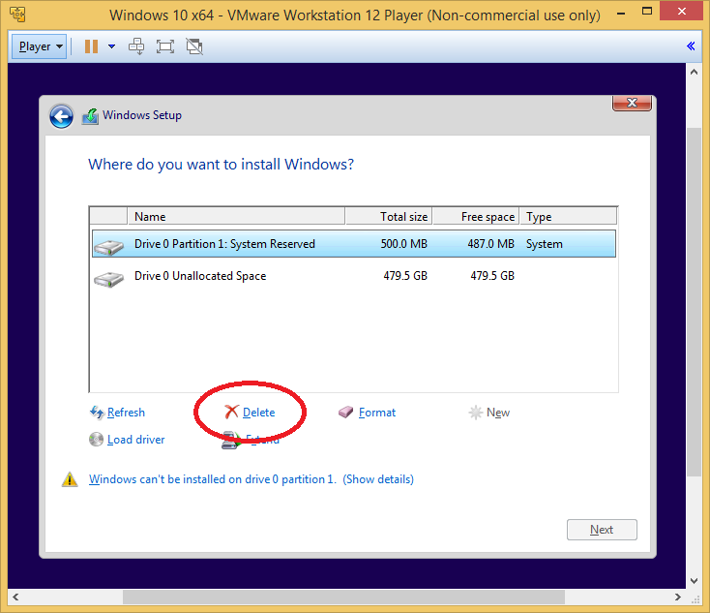Click the VMware Player app icon in the title bar
Viewport: 710px width, 613px height.
[17, 15]
